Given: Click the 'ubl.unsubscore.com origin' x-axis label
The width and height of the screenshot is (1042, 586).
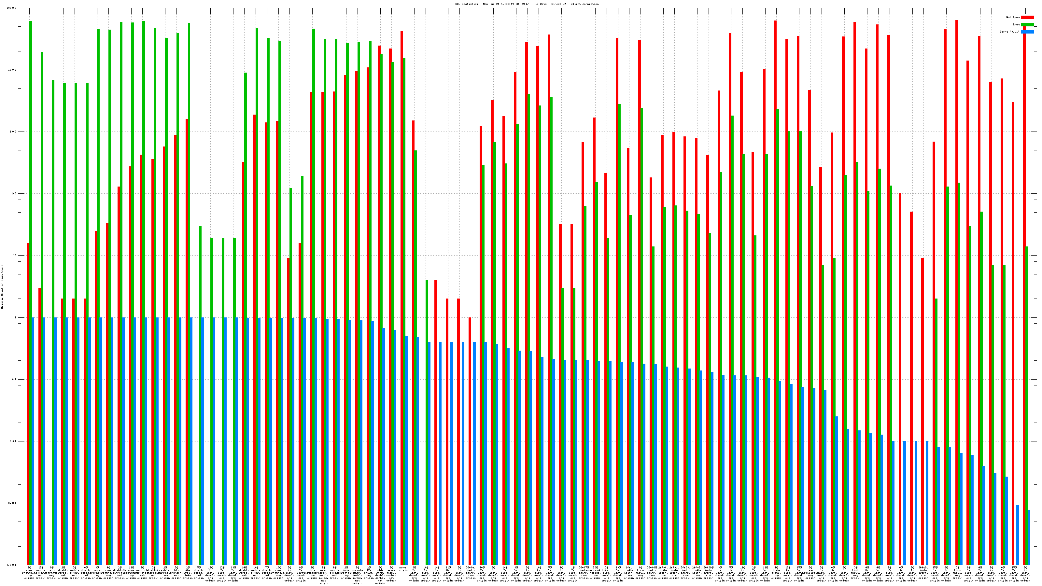Looking at the screenshot, I should (312, 573).
